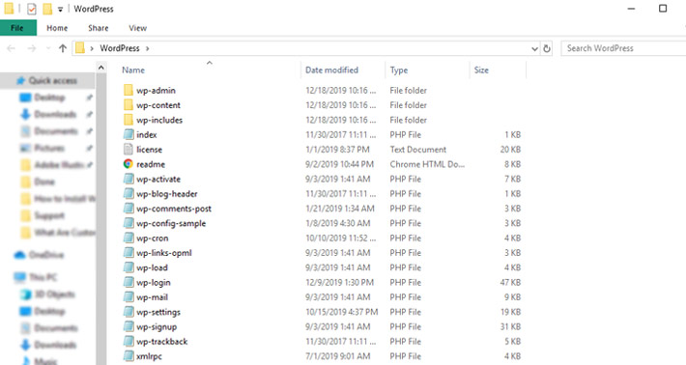Open the wp-admin folder icon
This screenshot has height=365, width=686.
(129, 90)
